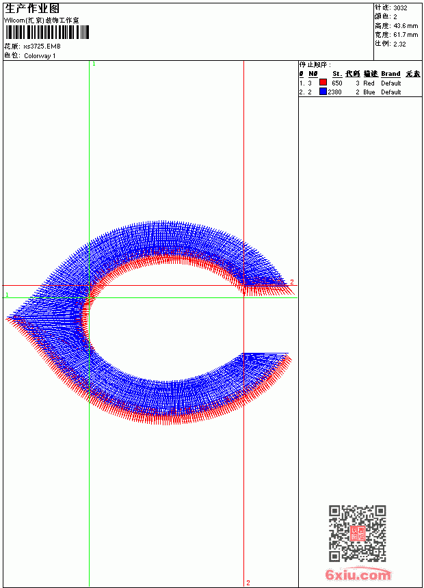Viewport: 424px width, 588px height.
Task: Click the stitch count value 3032
Action: 400,8
